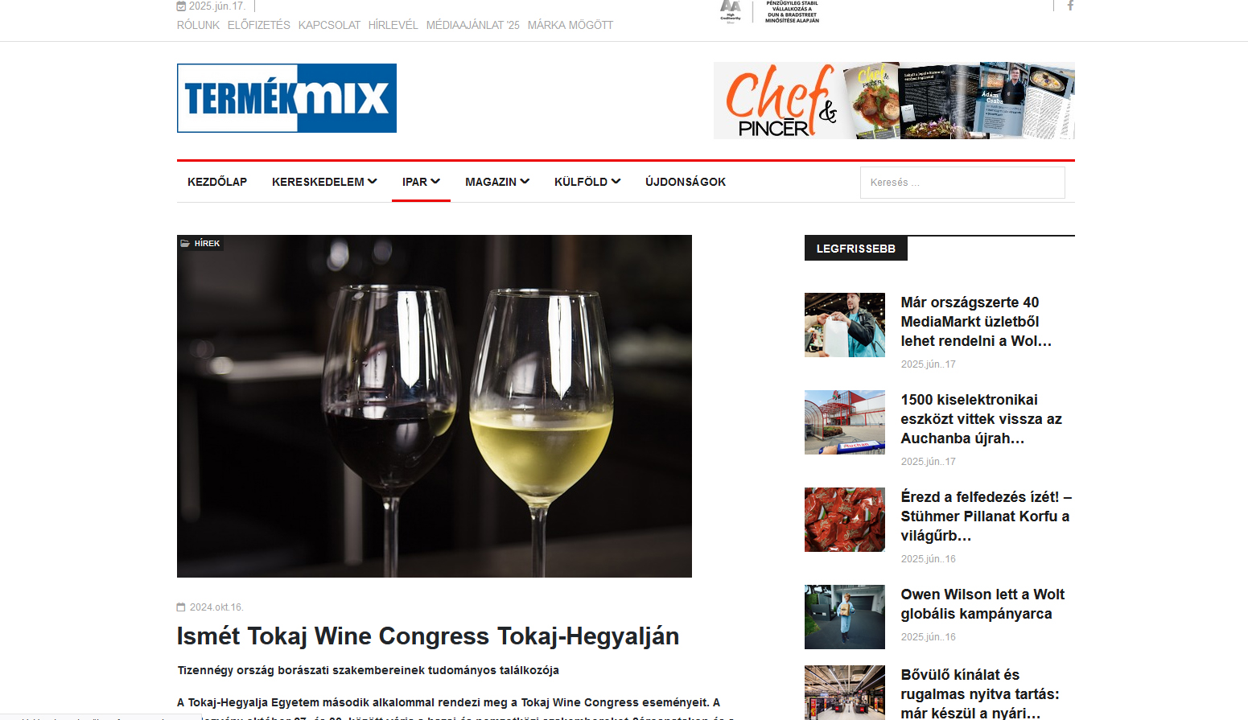Open the ÚJDONSÁGOK menu item

(686, 182)
